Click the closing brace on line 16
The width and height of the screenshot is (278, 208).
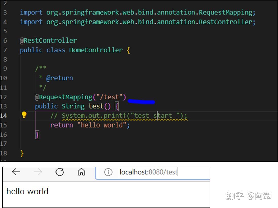(37, 135)
